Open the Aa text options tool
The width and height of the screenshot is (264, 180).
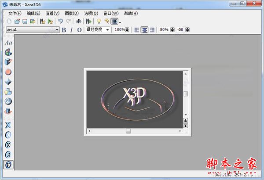click(8, 43)
